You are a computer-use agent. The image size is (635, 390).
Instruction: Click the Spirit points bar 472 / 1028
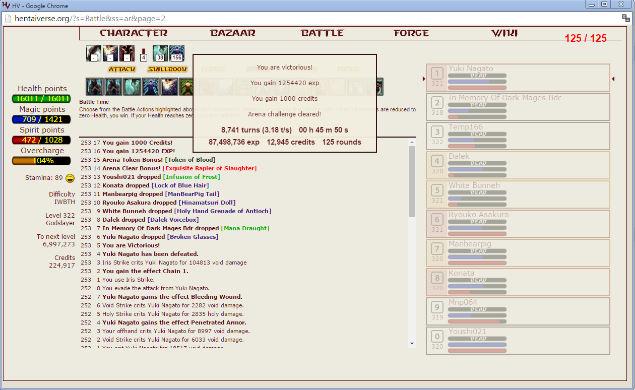[x=41, y=140]
